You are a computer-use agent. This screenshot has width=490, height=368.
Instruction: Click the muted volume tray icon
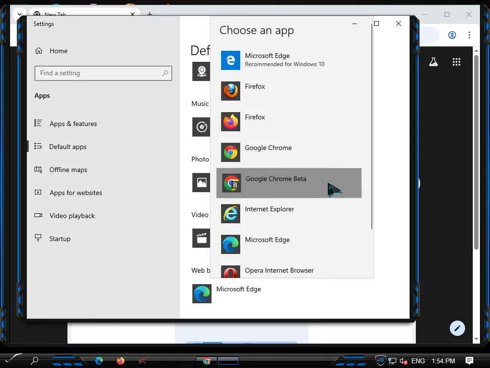pyautogui.click(x=403, y=361)
